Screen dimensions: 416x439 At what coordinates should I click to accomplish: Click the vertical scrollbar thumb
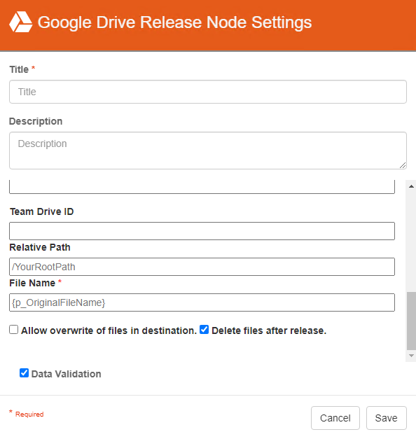click(x=411, y=321)
